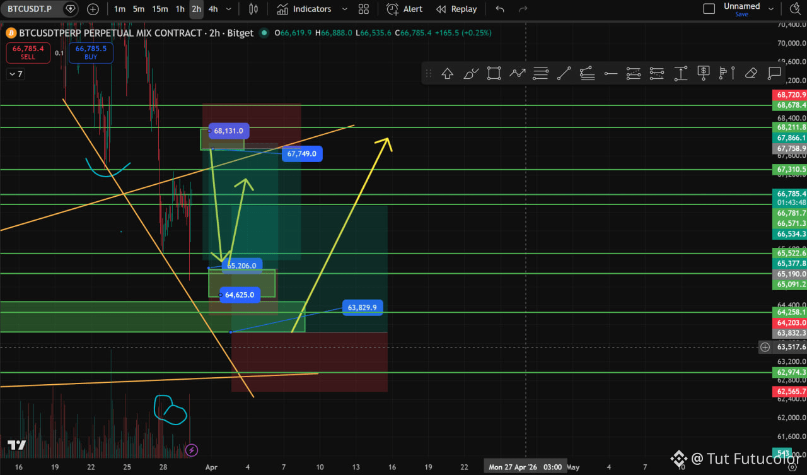This screenshot has width=807, height=475.
Task: Click the Apr label on time axis
Action: pyautogui.click(x=211, y=467)
